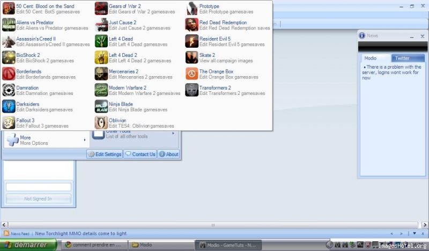Image resolution: width=429 pixels, height=251 pixels.
Task: Click the Edit Settings button
Action: (x=105, y=154)
